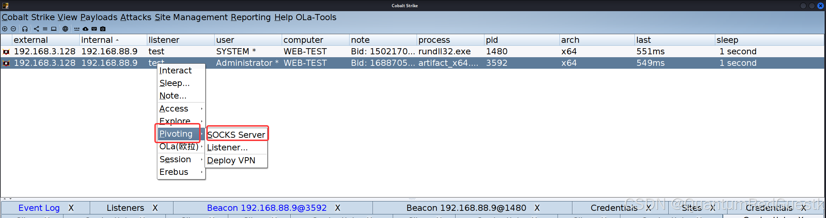Click the split pane divider grip dots
Image resolution: width=826 pixels, height=218 pixels.
point(412,199)
